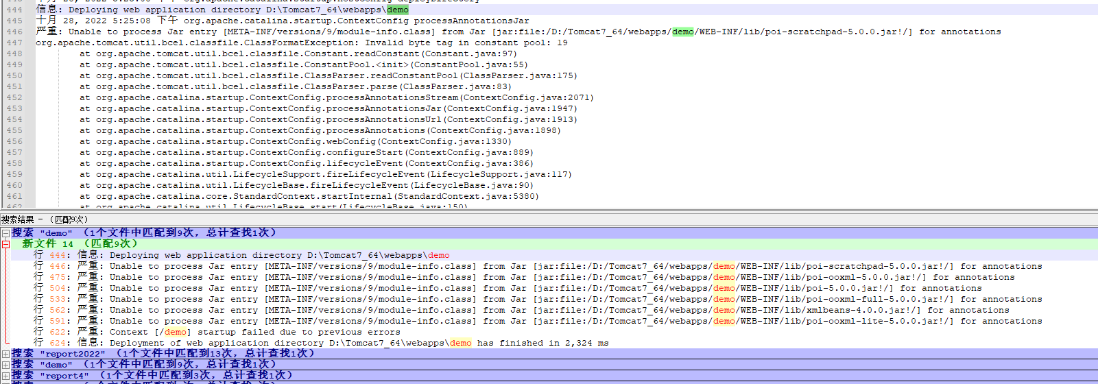Viewport: 1098px width, 384px height.
Task: Click the ClassParser.readConstantPool stack trace line
Action: (329, 75)
